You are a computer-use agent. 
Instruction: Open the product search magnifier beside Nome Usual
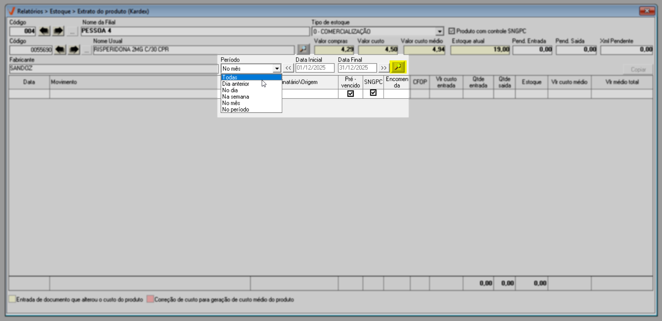(x=303, y=49)
